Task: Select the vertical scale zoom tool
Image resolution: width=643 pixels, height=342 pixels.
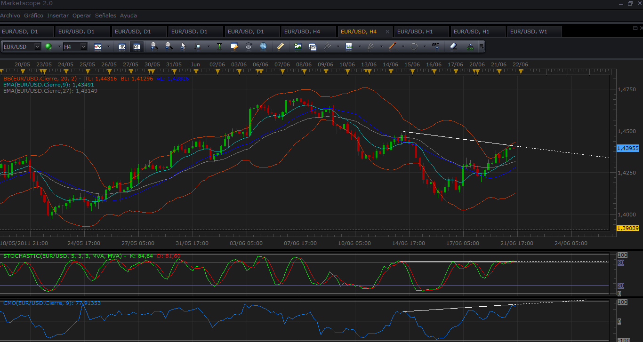Action: click(x=198, y=47)
